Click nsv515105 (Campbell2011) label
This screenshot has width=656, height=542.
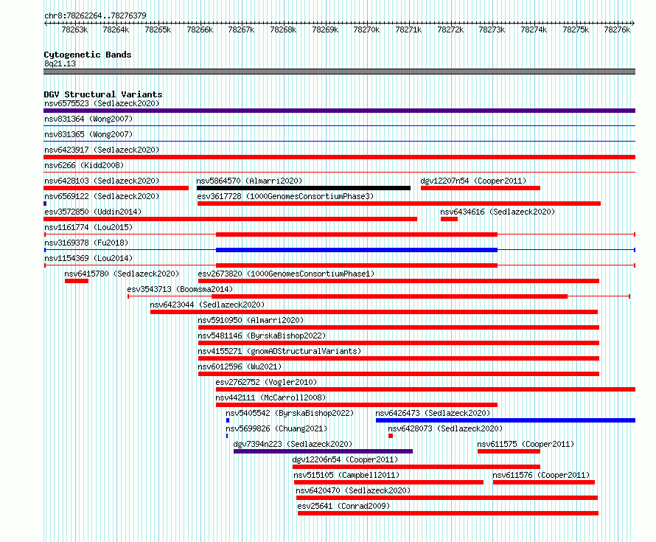(x=346, y=475)
